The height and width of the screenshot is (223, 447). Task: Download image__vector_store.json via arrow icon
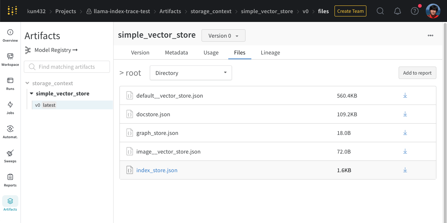pyautogui.click(x=405, y=151)
